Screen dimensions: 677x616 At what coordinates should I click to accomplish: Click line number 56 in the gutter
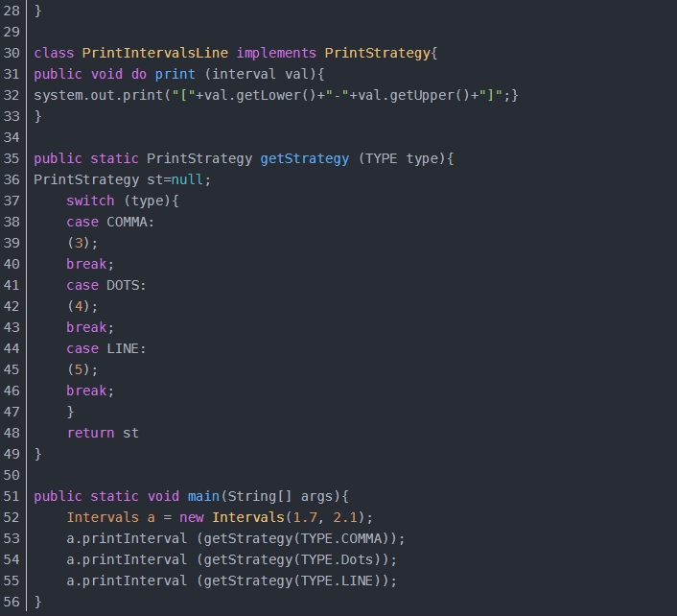coord(12,602)
